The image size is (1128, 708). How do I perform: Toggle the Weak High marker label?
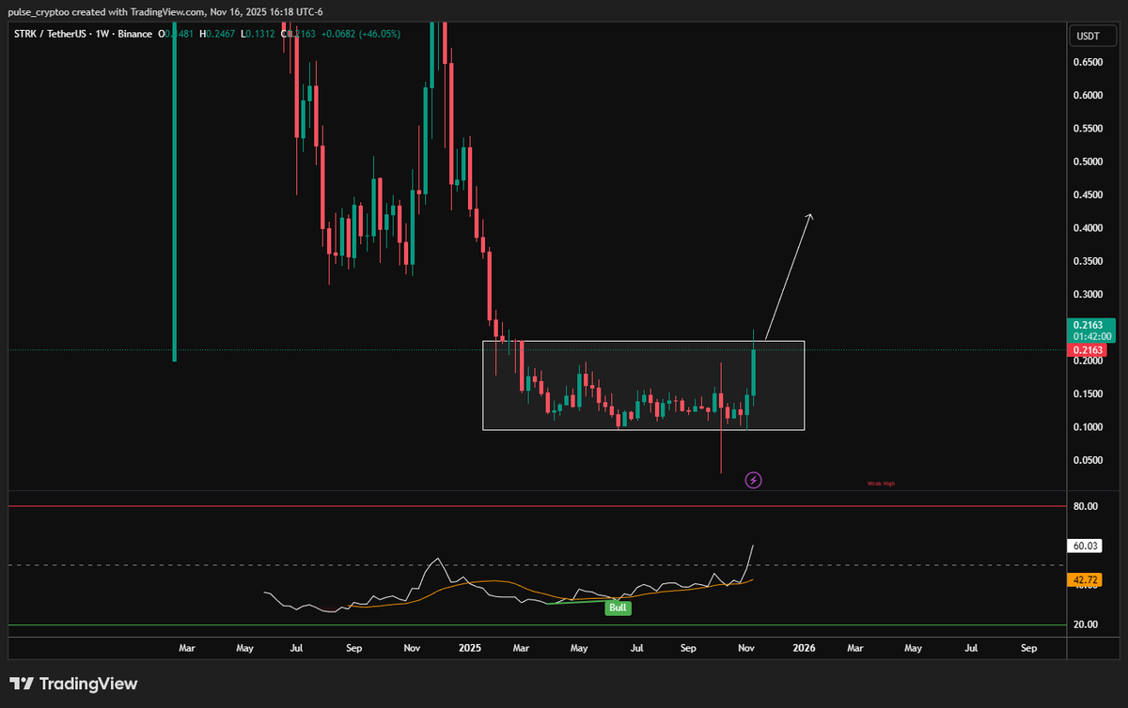point(881,482)
